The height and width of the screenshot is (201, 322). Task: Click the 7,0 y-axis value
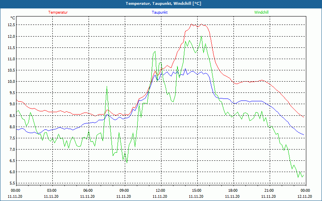pos(12,149)
